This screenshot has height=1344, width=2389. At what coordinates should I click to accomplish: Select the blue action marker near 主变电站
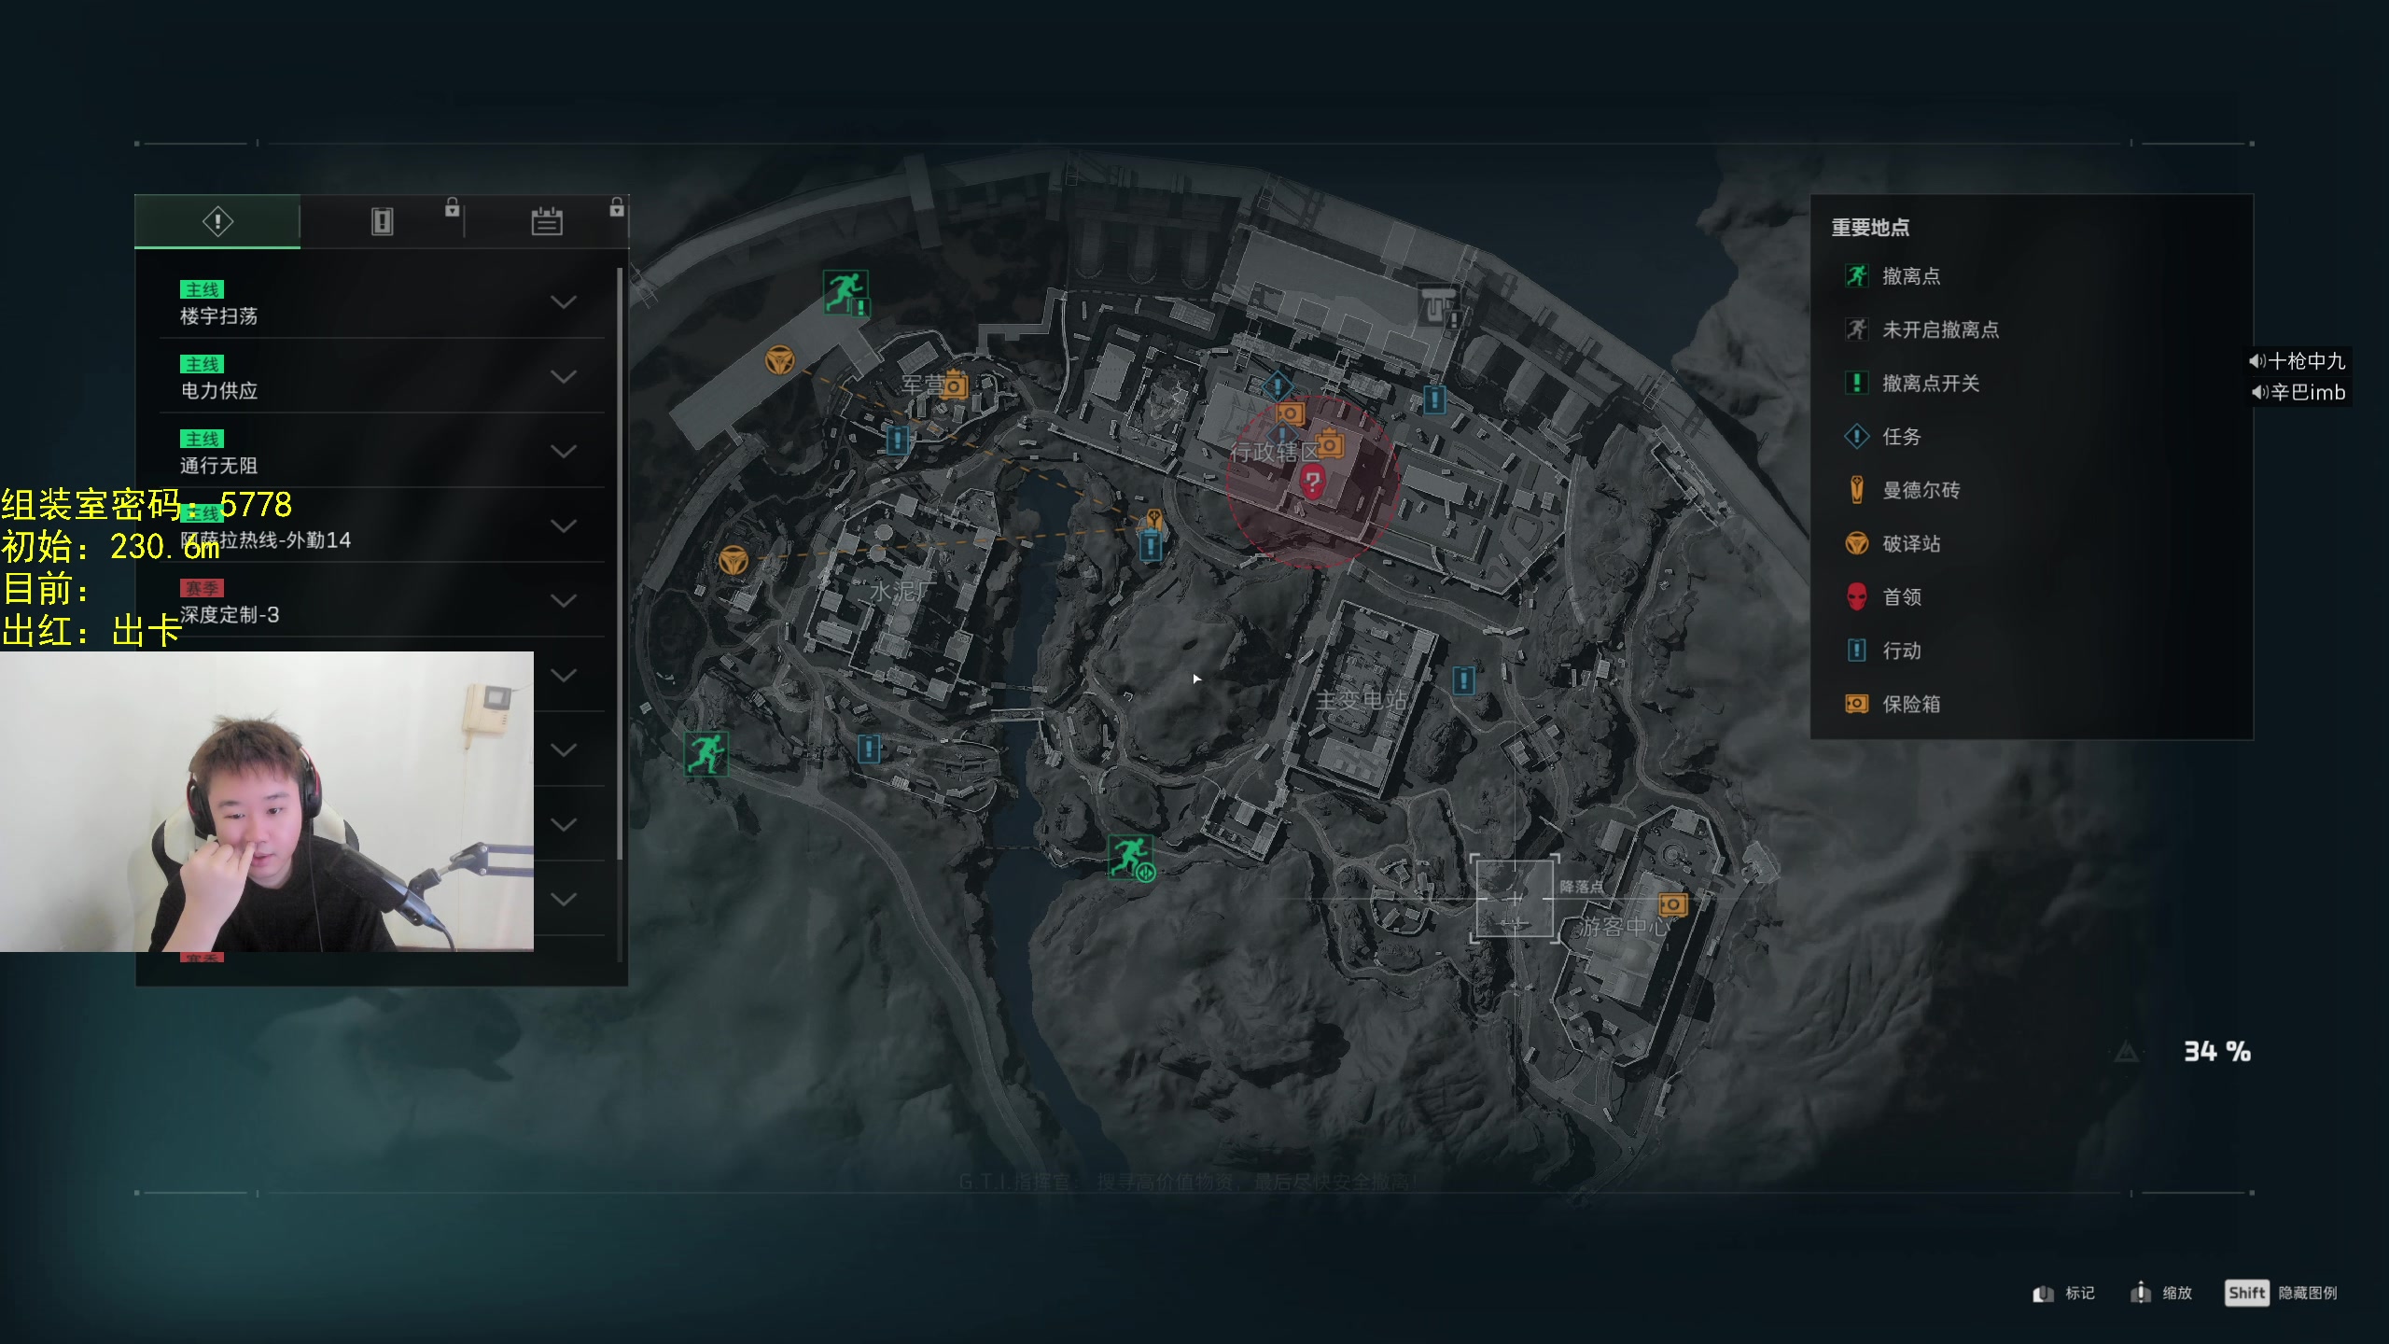click(1463, 679)
